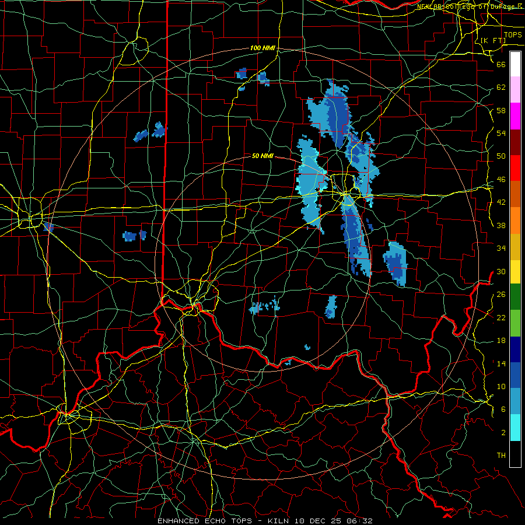Click the '34' scale value

(501, 249)
